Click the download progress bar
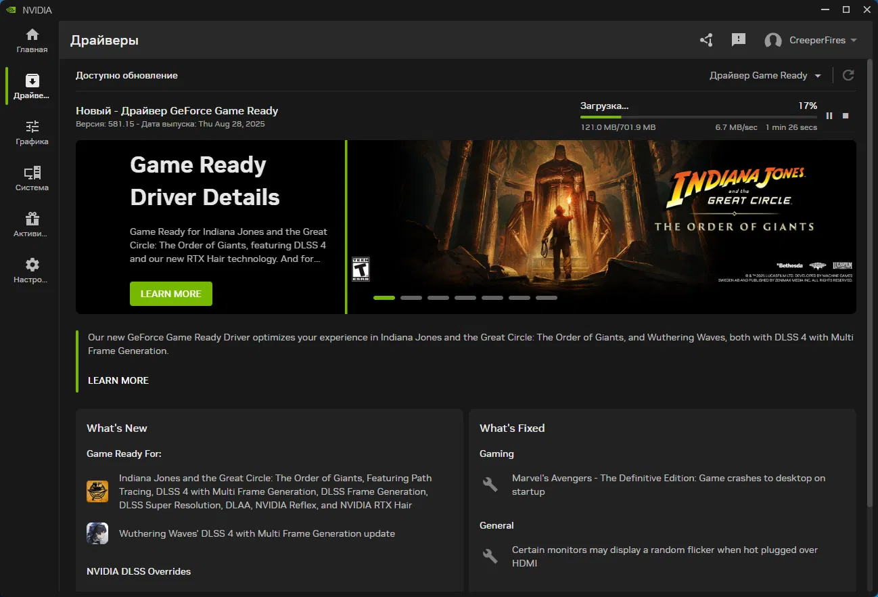Screen dimensions: 878x597 click(x=698, y=117)
